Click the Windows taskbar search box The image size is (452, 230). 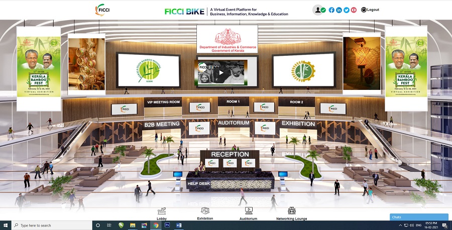click(50, 225)
